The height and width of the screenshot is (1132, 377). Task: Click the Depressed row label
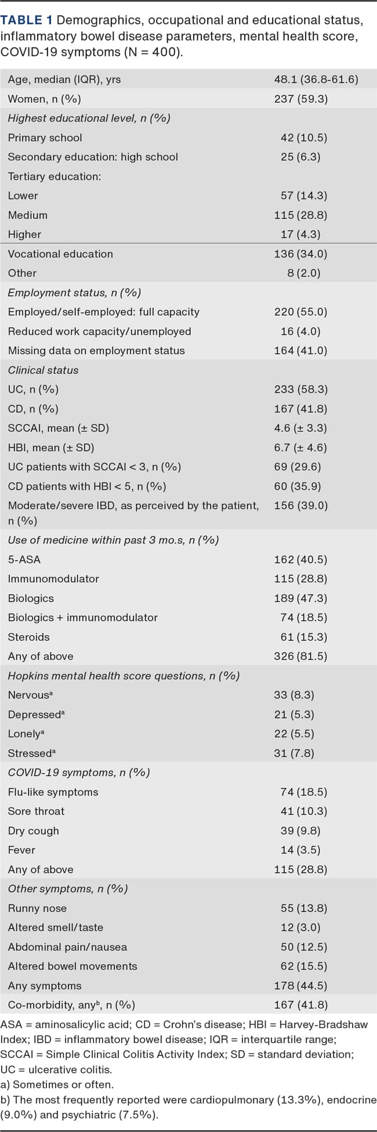[x=35, y=715]
